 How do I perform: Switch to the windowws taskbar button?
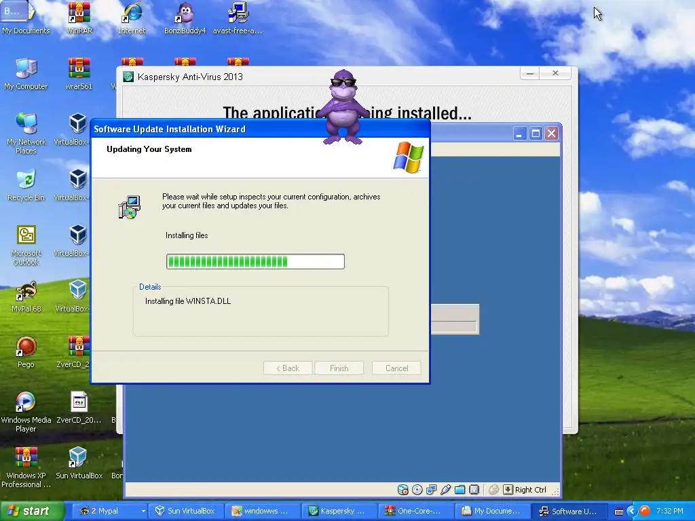tap(263, 511)
